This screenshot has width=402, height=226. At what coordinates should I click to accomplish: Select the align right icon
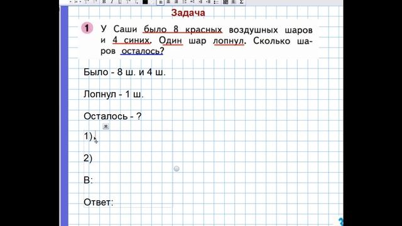pos(177,2)
